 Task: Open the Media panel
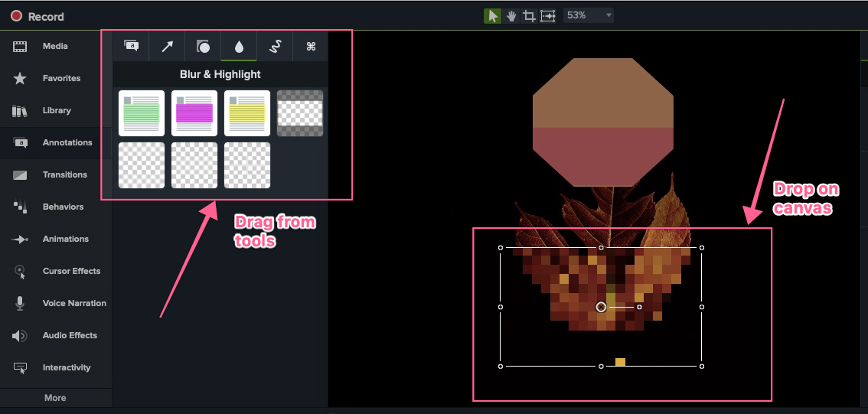(x=55, y=47)
